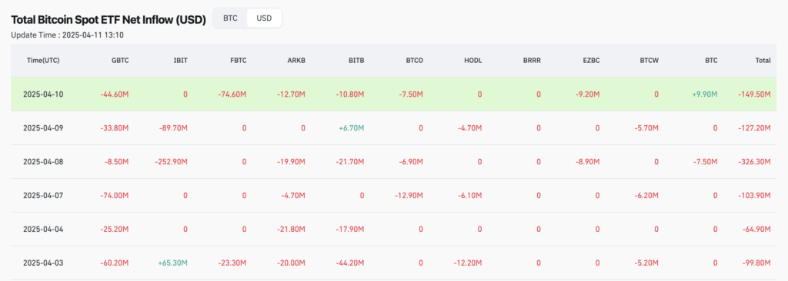This screenshot has height=281, width=788.
Task: Click the -89.70M IBIT outflow cell
Action: coord(173,128)
